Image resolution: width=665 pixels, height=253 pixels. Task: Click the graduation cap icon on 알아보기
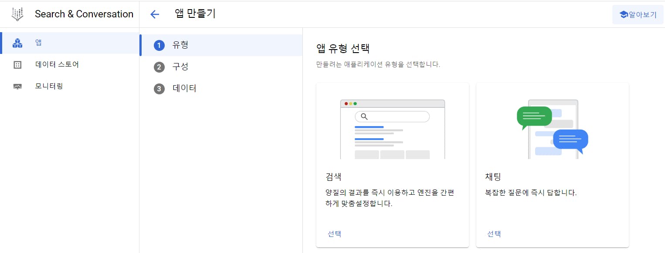click(x=624, y=14)
